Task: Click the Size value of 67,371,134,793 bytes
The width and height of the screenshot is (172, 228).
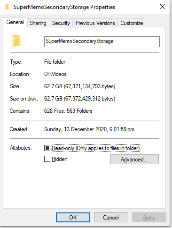Action: tap(79, 86)
